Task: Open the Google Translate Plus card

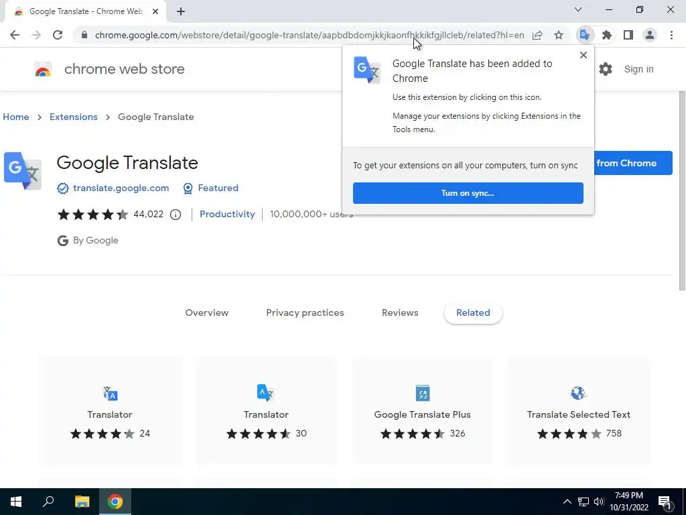Action: pos(422,411)
